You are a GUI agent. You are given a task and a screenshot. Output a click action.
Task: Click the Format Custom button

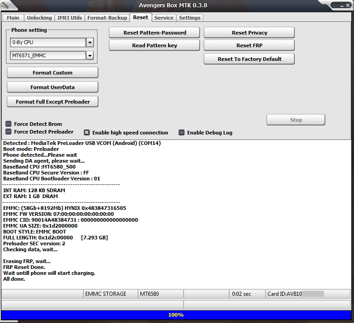(x=52, y=73)
